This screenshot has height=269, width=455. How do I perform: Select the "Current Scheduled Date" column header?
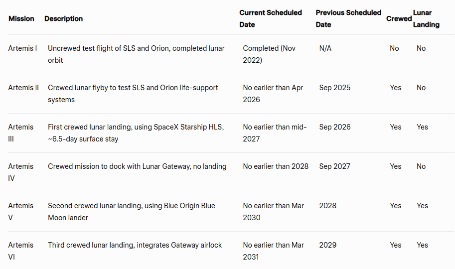271,18
